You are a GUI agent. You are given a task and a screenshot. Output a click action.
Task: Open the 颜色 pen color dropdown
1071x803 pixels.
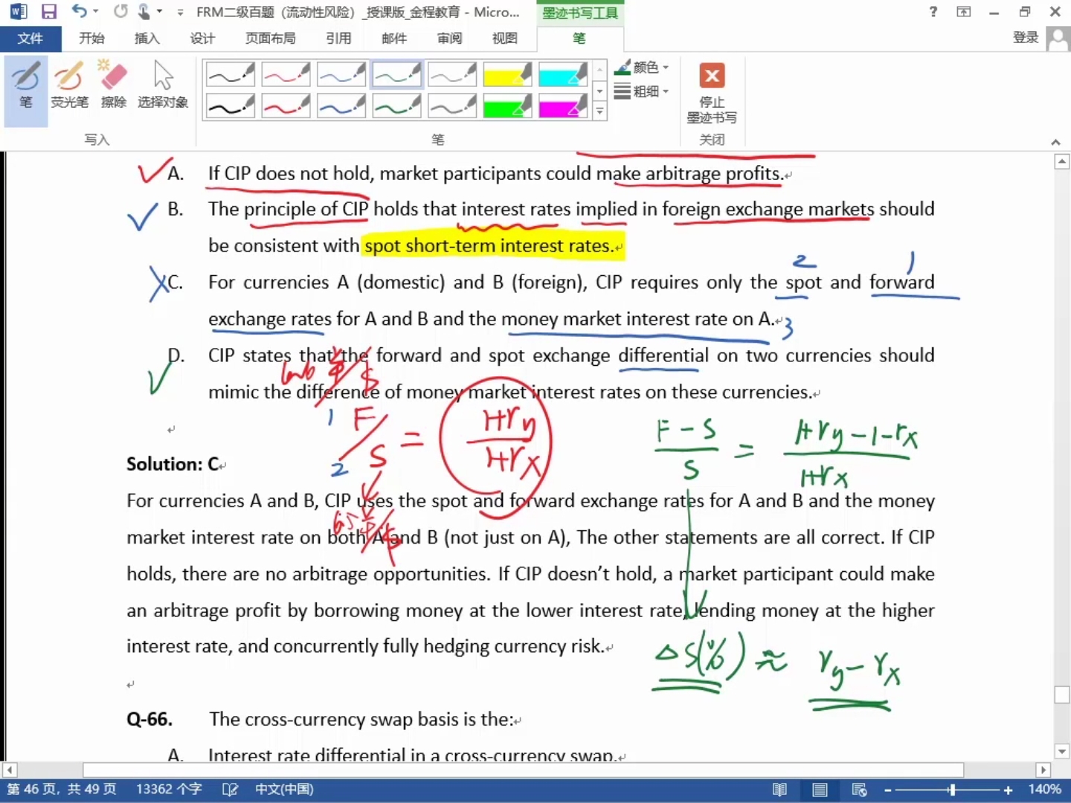point(643,68)
